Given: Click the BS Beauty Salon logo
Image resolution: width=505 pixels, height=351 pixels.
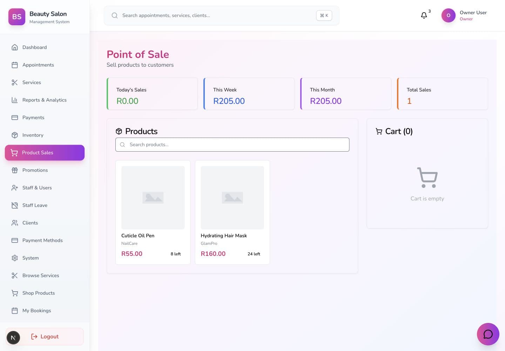Looking at the screenshot, I should pyautogui.click(x=17, y=17).
